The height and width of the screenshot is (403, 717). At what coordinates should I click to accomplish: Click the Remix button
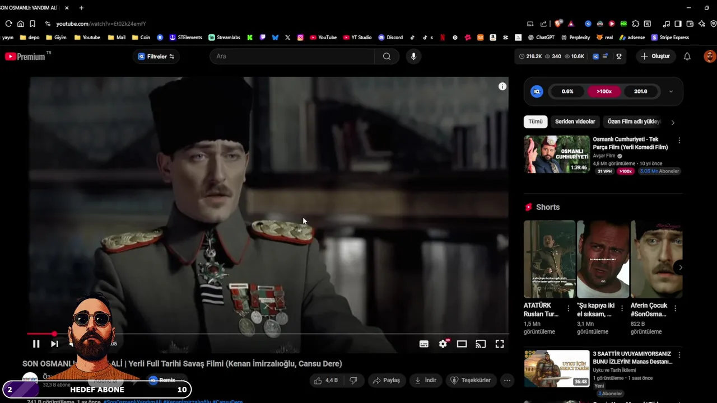coord(162,380)
